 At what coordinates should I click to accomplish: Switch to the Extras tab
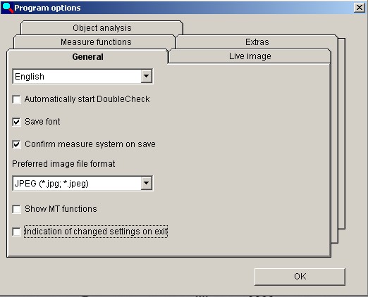(257, 42)
